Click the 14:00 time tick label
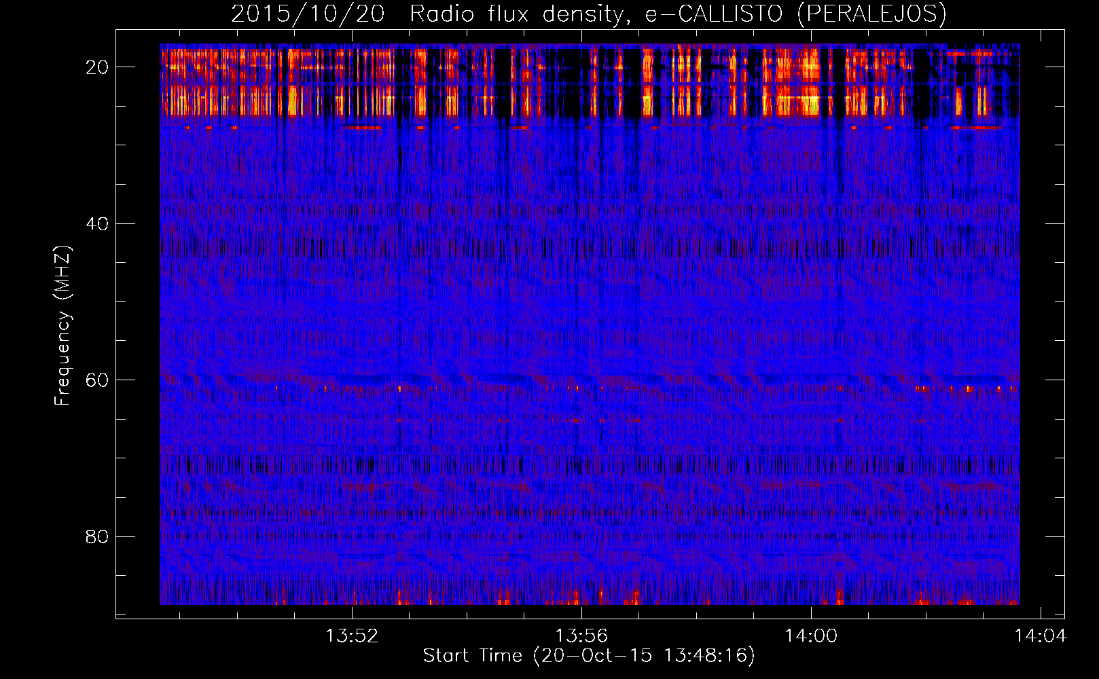Viewport: 1099px width, 679px height. point(811,636)
